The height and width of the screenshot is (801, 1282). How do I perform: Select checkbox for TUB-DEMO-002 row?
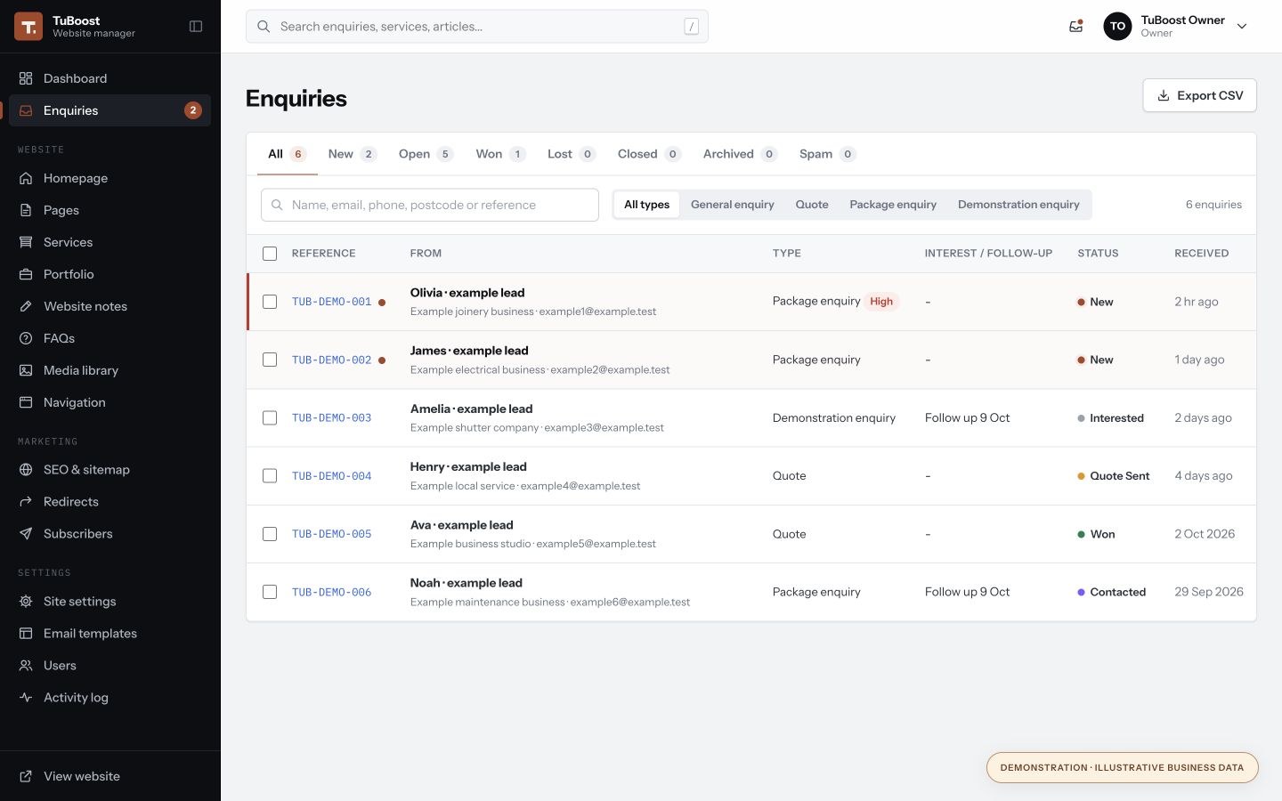(x=270, y=360)
